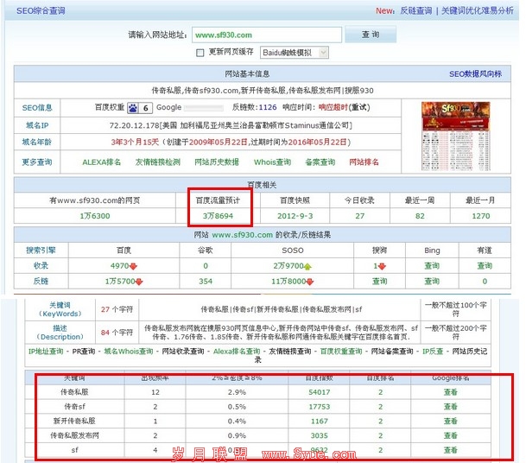This screenshot has height=463, width=526.
Task: Click the Bing 收录 查询 link
Action: [431, 267]
